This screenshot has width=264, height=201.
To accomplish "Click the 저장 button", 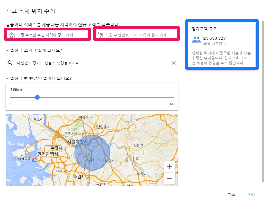I will tap(252, 194).
